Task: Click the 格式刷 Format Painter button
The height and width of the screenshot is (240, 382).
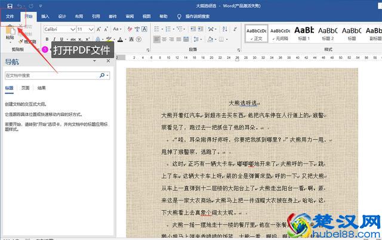Action: point(27,42)
